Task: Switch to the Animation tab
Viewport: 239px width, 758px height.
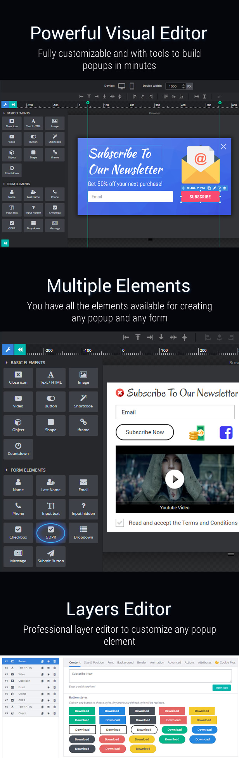Action: [157, 662]
